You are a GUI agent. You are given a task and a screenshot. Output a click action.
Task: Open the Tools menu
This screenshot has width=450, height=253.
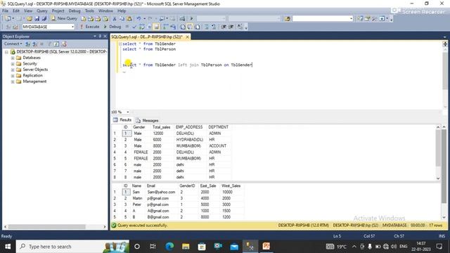pyautogui.click(x=89, y=11)
